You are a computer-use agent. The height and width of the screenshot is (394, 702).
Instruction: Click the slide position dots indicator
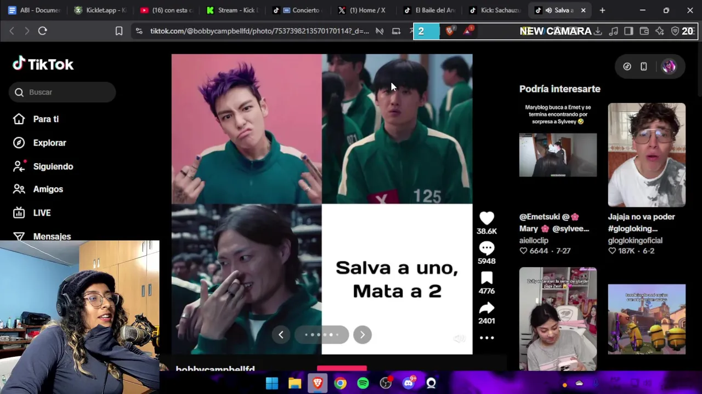click(x=322, y=334)
